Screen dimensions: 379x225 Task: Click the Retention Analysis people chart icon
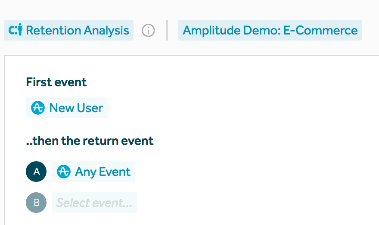[x=16, y=30]
